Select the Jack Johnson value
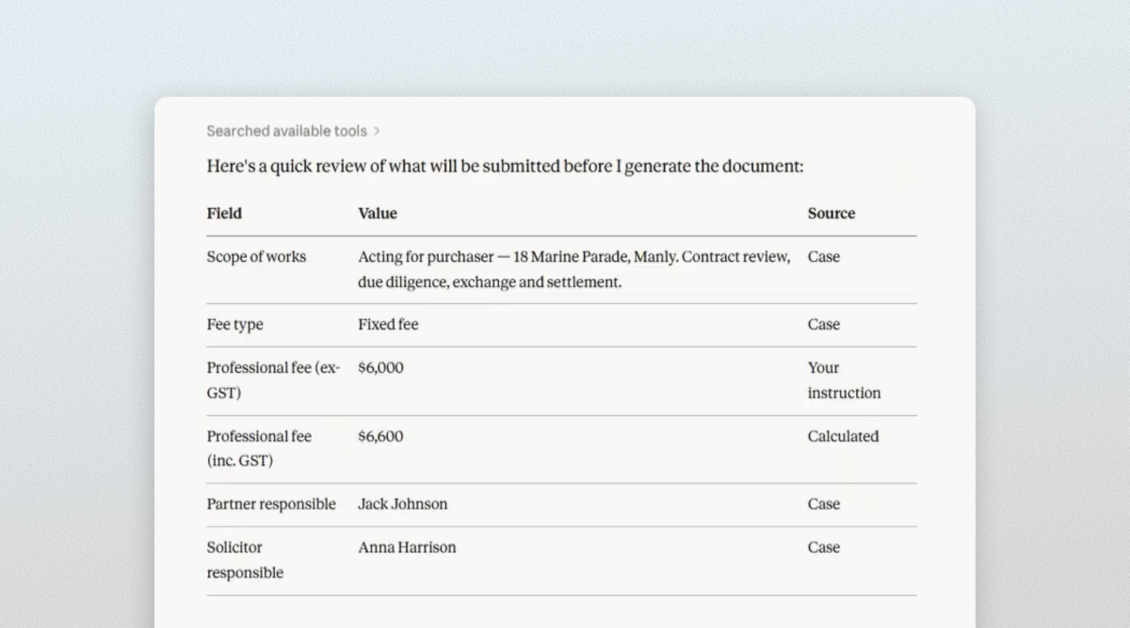This screenshot has height=628, width=1130. tap(403, 505)
